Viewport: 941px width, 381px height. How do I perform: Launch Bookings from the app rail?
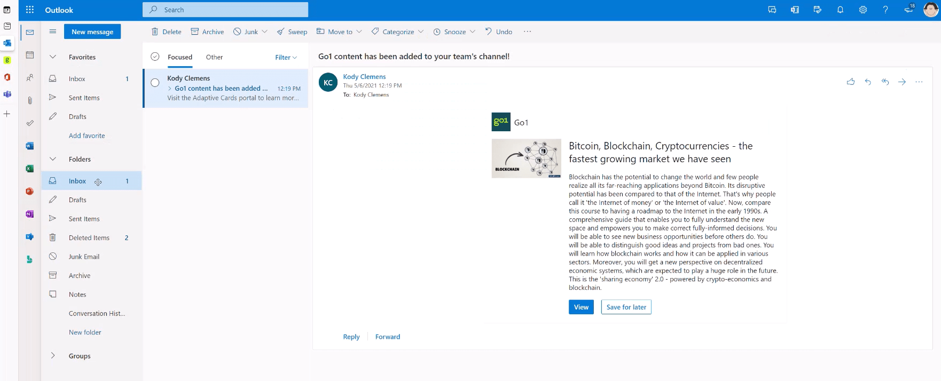30,259
